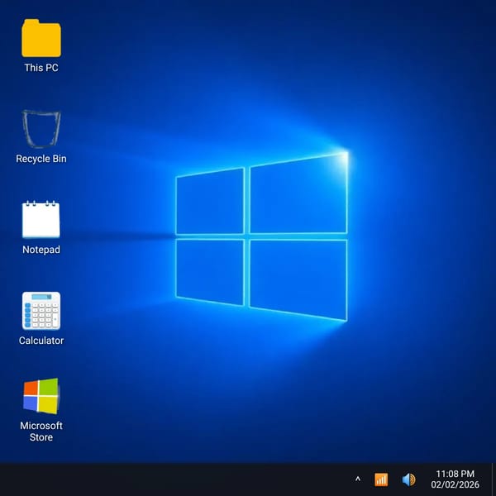Select the "Recycle Bin" label text
The width and height of the screenshot is (496, 496).
pyautogui.click(x=41, y=159)
